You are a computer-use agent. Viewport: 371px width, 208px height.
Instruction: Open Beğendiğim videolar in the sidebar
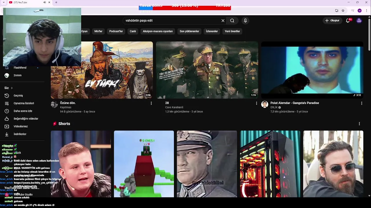(x=26, y=119)
